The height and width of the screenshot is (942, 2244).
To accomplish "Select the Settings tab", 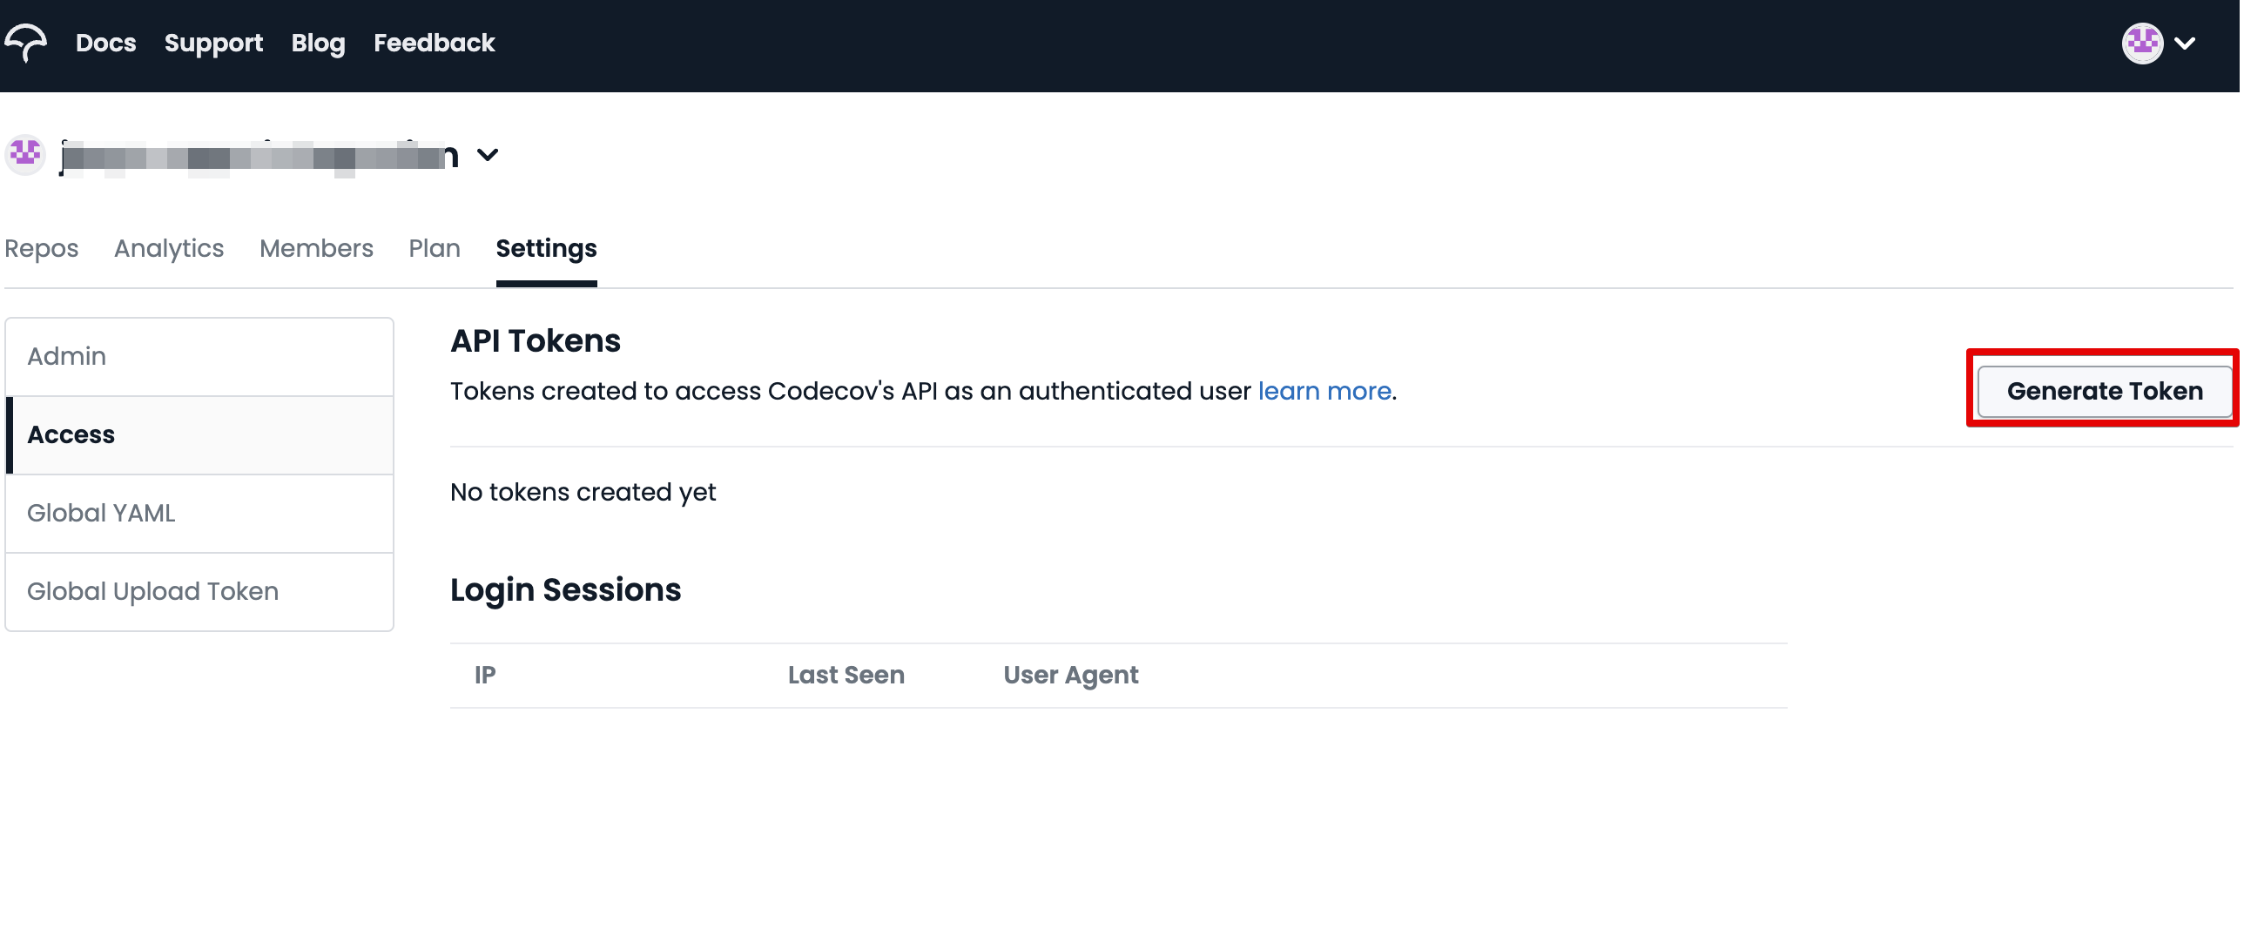I will tap(546, 248).
